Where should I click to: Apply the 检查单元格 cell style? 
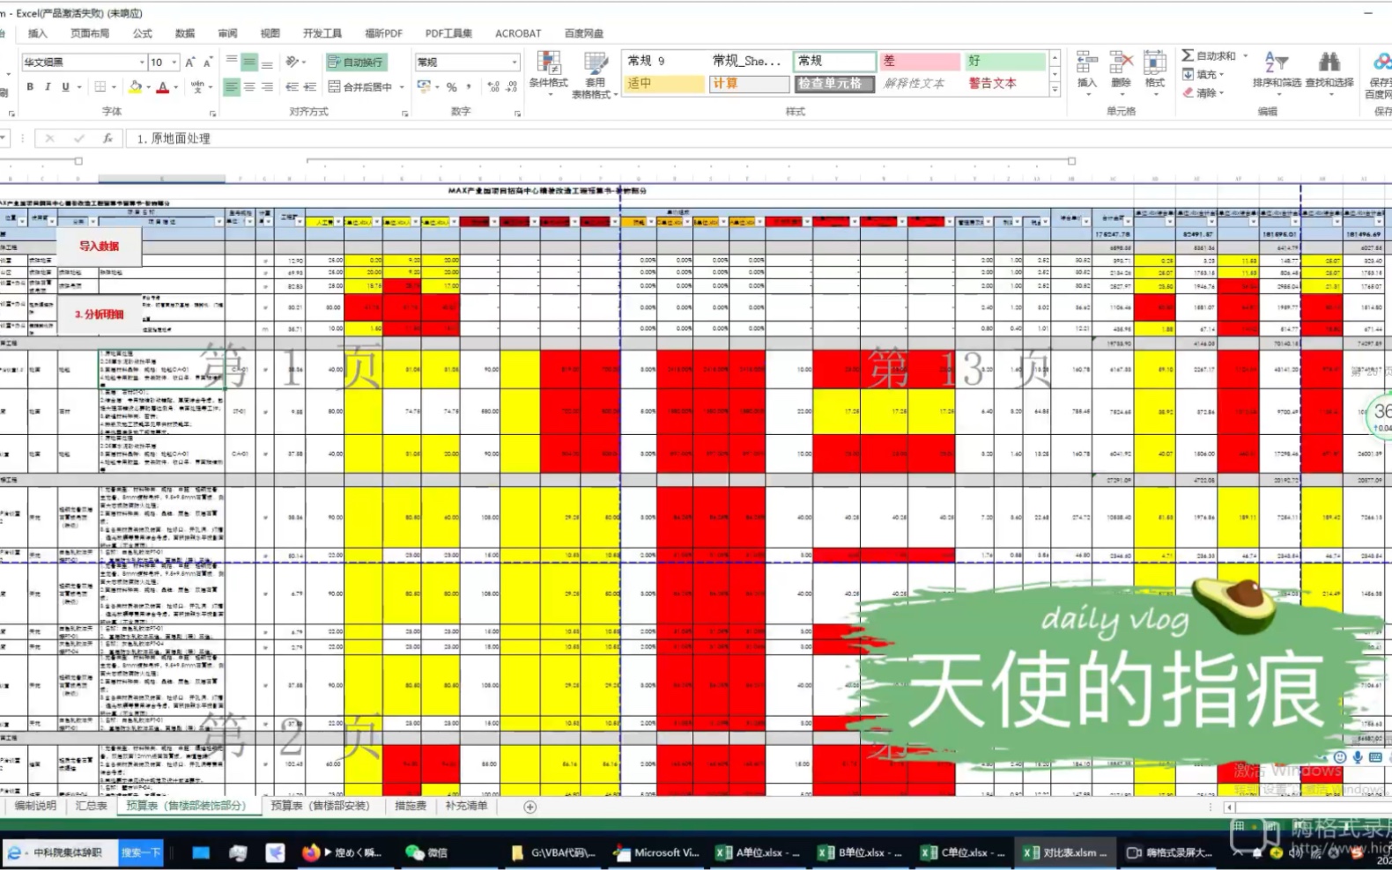tap(834, 84)
